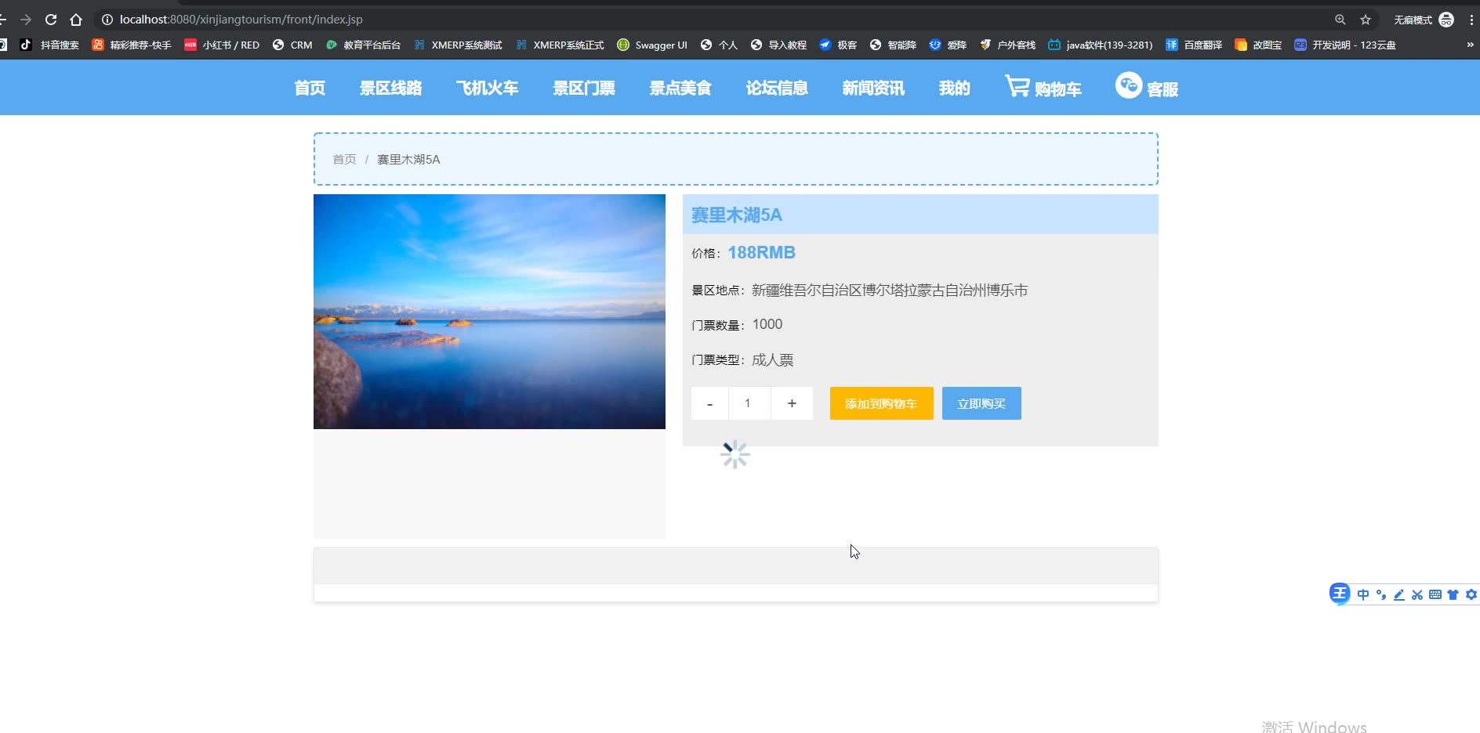Open the 抖音搜索 bookmark
1480x733 pixels.
50,45
